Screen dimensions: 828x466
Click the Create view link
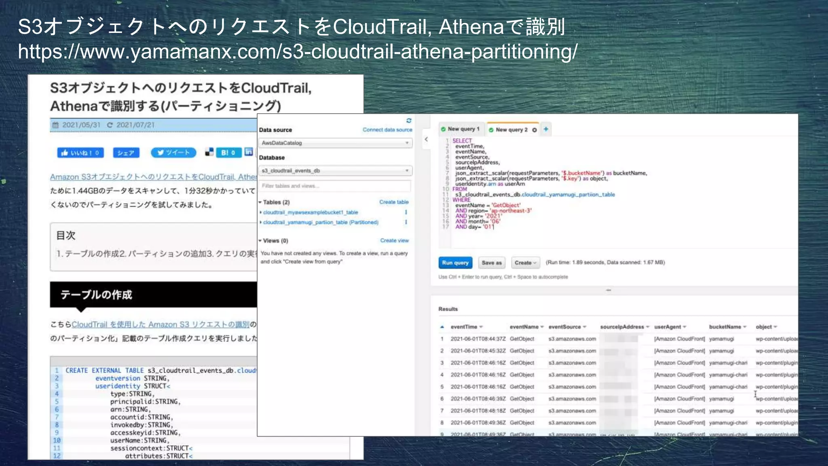click(394, 240)
